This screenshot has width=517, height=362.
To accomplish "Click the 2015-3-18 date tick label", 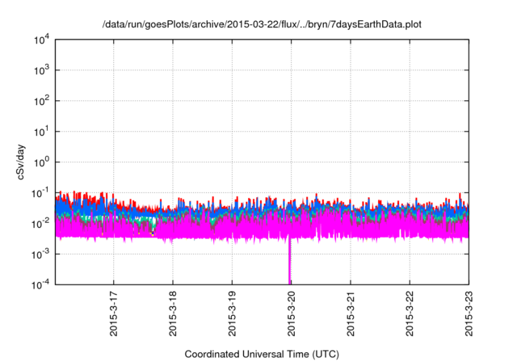I will pyautogui.click(x=173, y=314).
